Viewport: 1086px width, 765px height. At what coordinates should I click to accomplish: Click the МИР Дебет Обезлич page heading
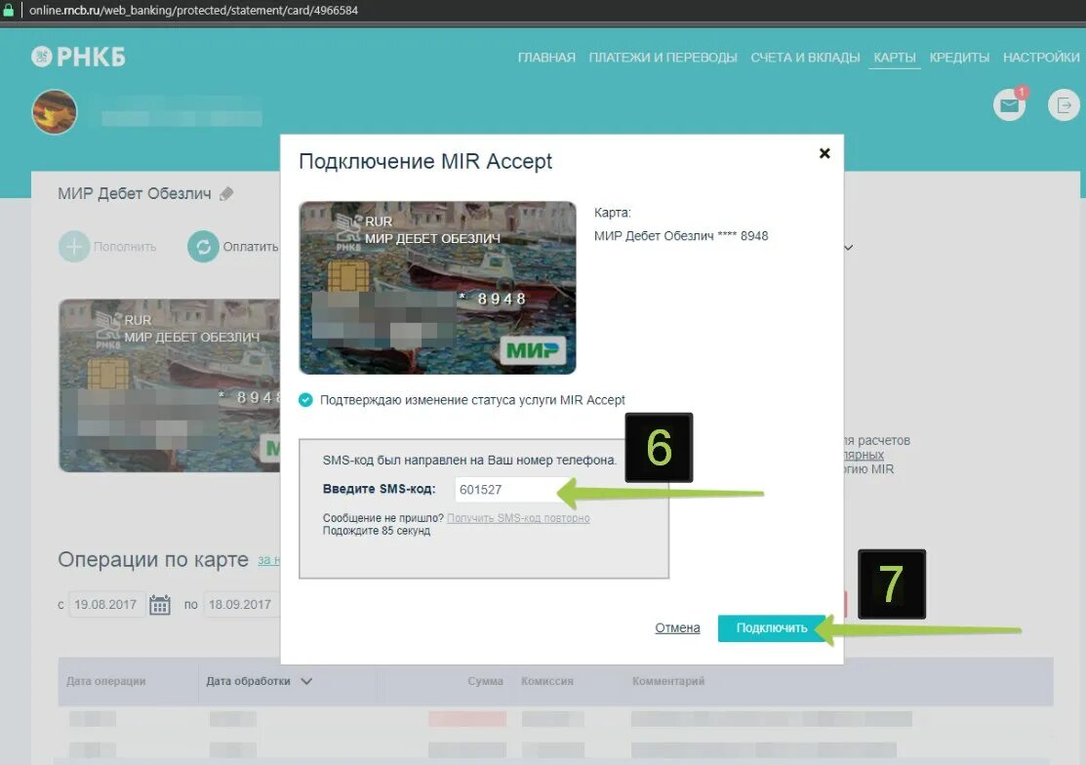[135, 194]
